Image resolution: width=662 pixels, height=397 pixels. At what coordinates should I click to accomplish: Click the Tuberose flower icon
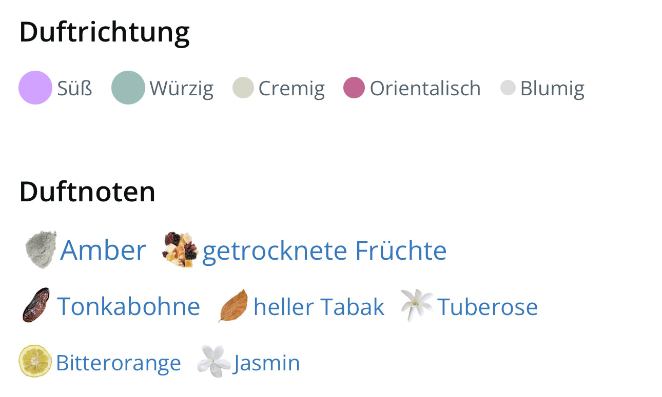tap(416, 305)
